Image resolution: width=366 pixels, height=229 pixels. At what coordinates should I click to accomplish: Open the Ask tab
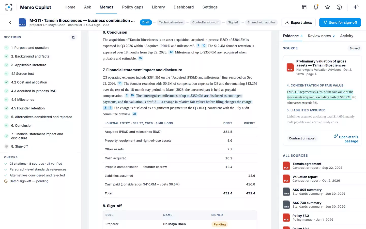[87, 7]
